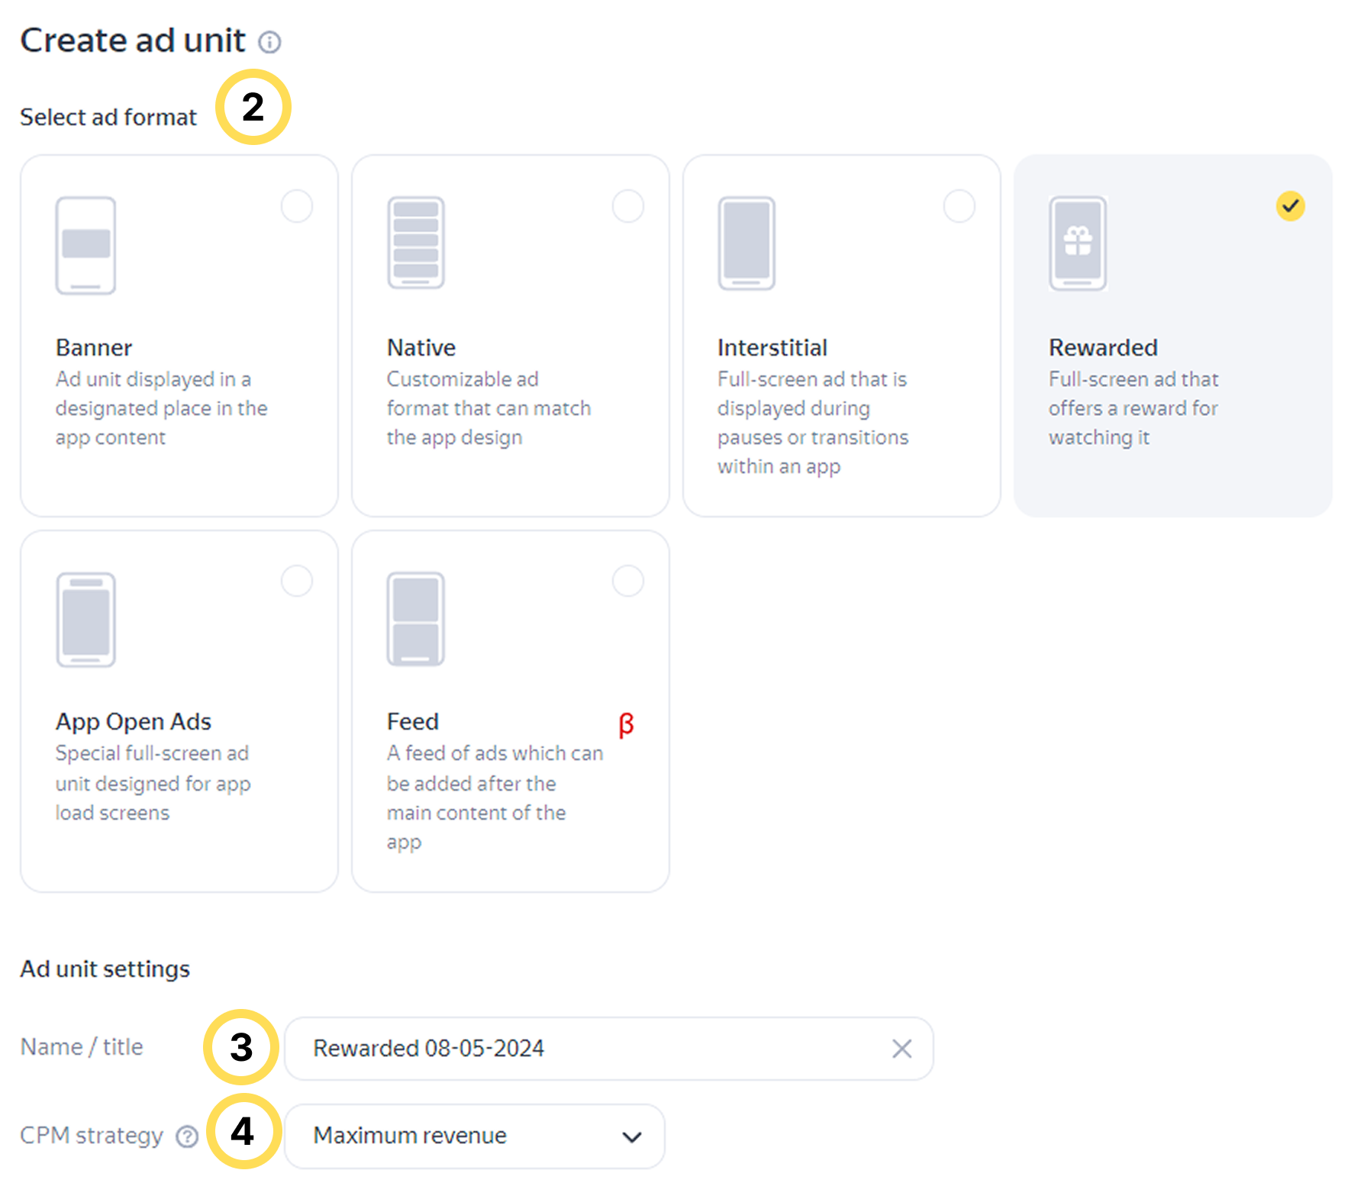1351x1183 pixels.
Task: Click the App Open Ads phone icon
Action: click(85, 619)
